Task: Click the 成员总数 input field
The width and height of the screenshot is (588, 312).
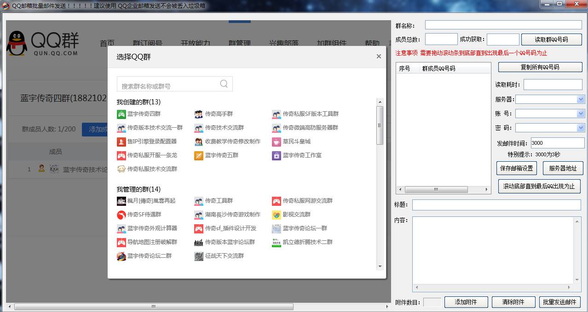Action: 441,39
